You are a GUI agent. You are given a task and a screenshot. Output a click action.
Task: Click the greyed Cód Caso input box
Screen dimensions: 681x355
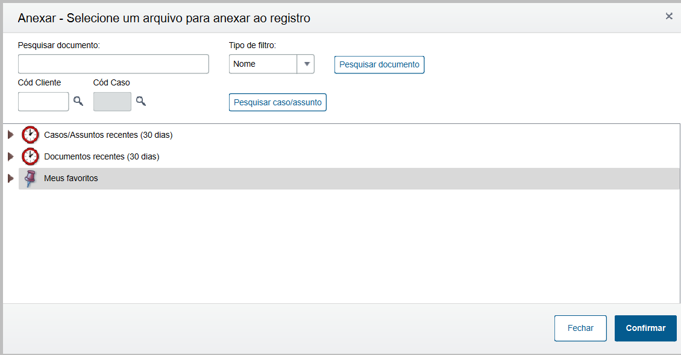pos(112,101)
